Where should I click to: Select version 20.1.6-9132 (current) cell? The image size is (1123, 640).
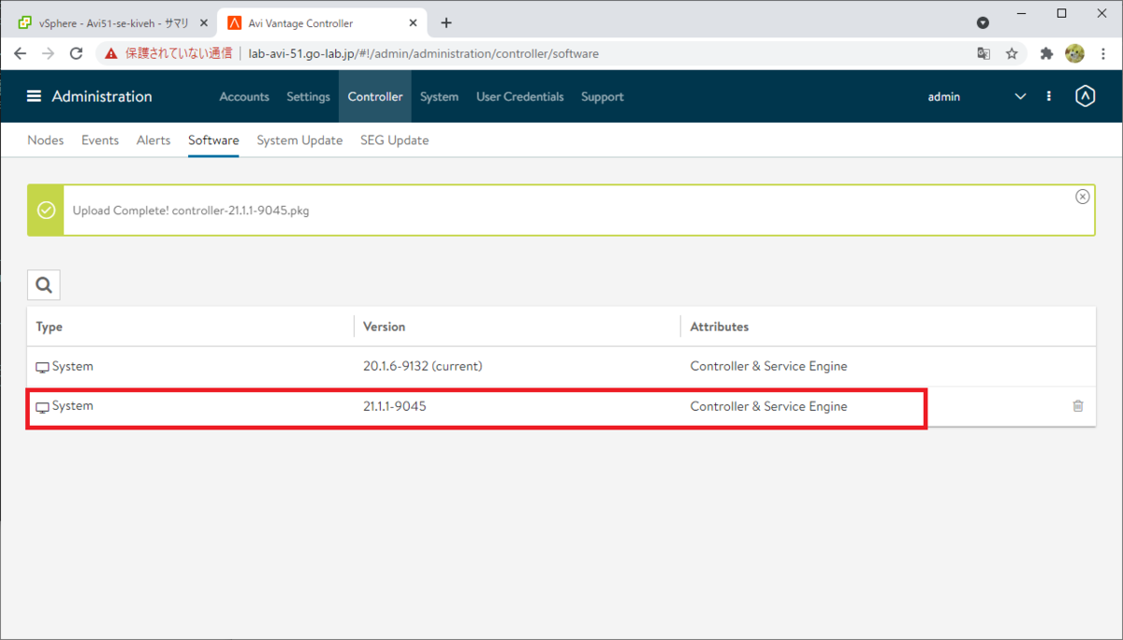[x=423, y=366]
